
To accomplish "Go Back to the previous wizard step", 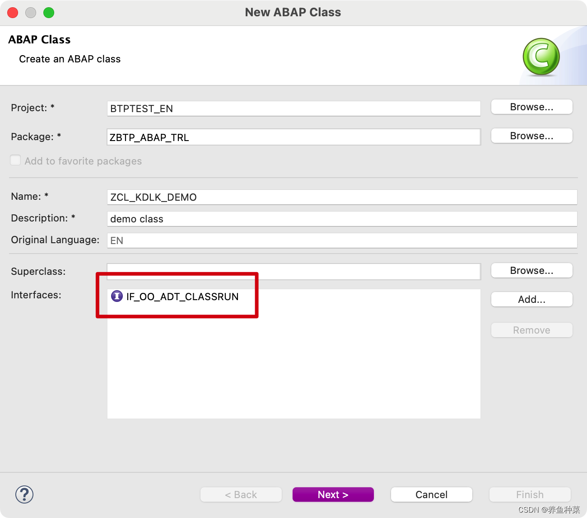I will 241,494.
